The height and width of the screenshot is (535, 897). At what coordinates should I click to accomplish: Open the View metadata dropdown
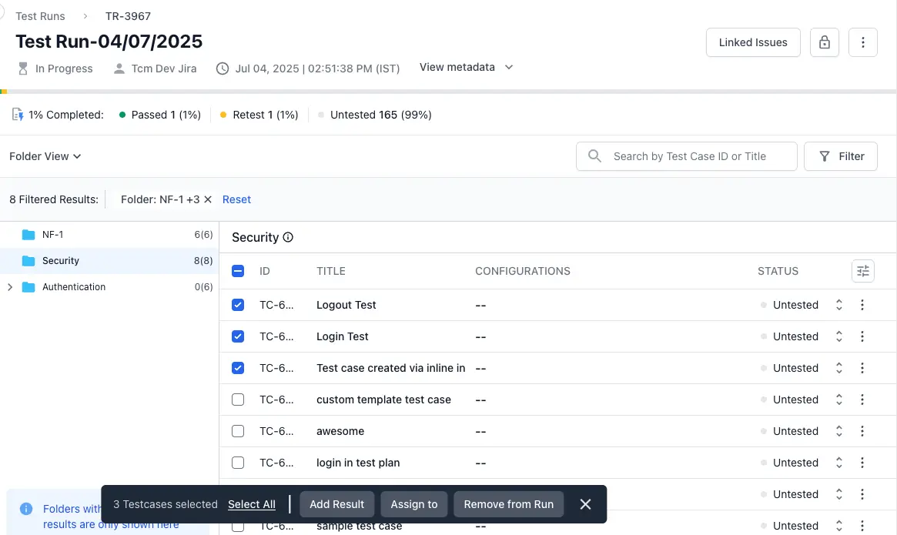pyautogui.click(x=466, y=67)
